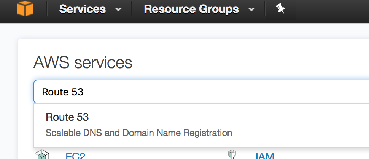Select the Route 53 suggestion title
The width and height of the screenshot is (369, 159).
(x=67, y=117)
